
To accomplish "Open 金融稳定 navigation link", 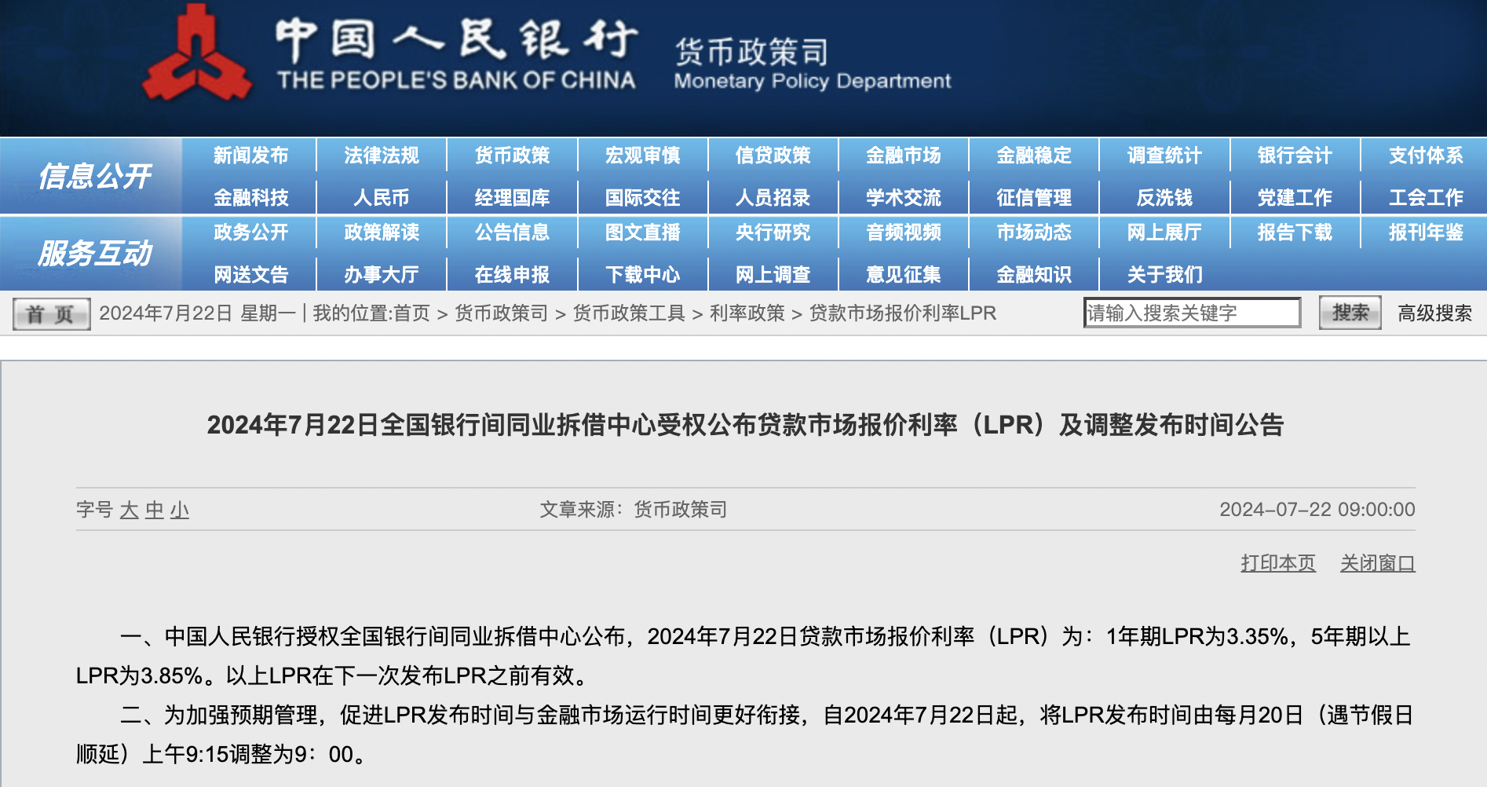I will point(1034,156).
